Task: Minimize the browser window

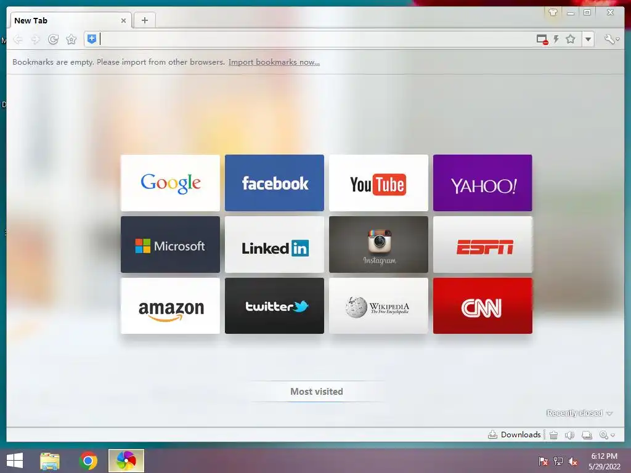Action: tap(570, 13)
